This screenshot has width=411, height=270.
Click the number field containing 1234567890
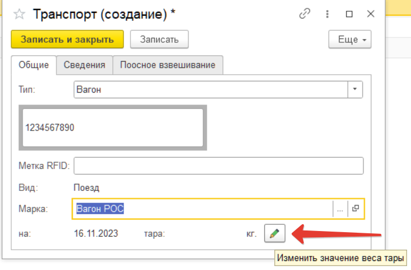point(113,128)
